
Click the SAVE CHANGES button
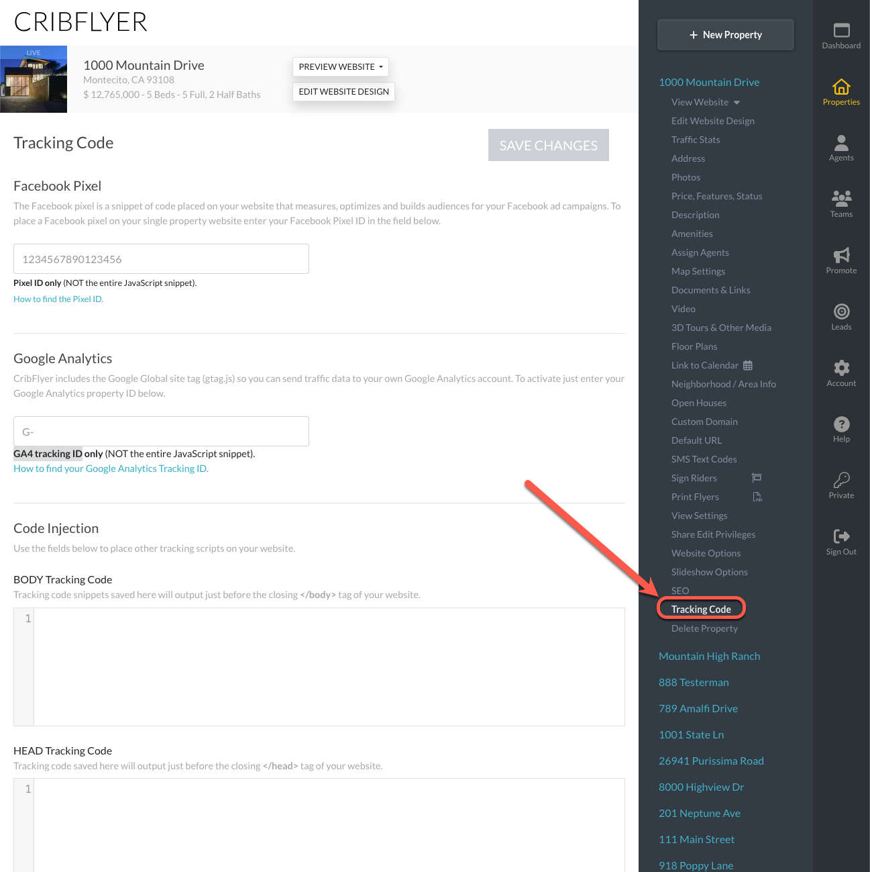pyautogui.click(x=549, y=145)
